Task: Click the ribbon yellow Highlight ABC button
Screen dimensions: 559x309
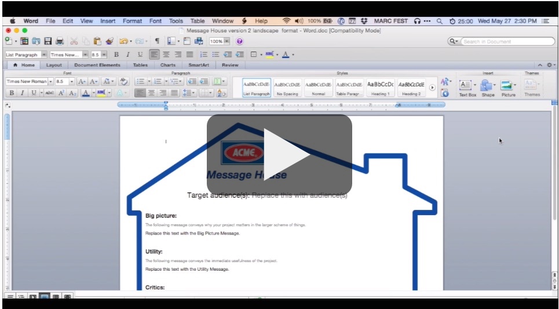Action: (x=101, y=93)
